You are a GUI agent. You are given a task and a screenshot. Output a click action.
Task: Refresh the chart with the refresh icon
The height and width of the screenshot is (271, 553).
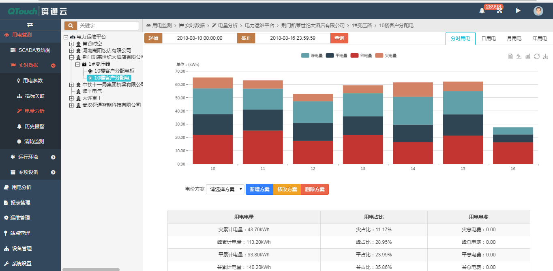tap(537, 56)
